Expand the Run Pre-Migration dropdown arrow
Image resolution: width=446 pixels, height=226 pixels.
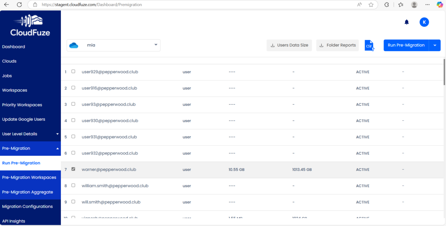(435, 45)
